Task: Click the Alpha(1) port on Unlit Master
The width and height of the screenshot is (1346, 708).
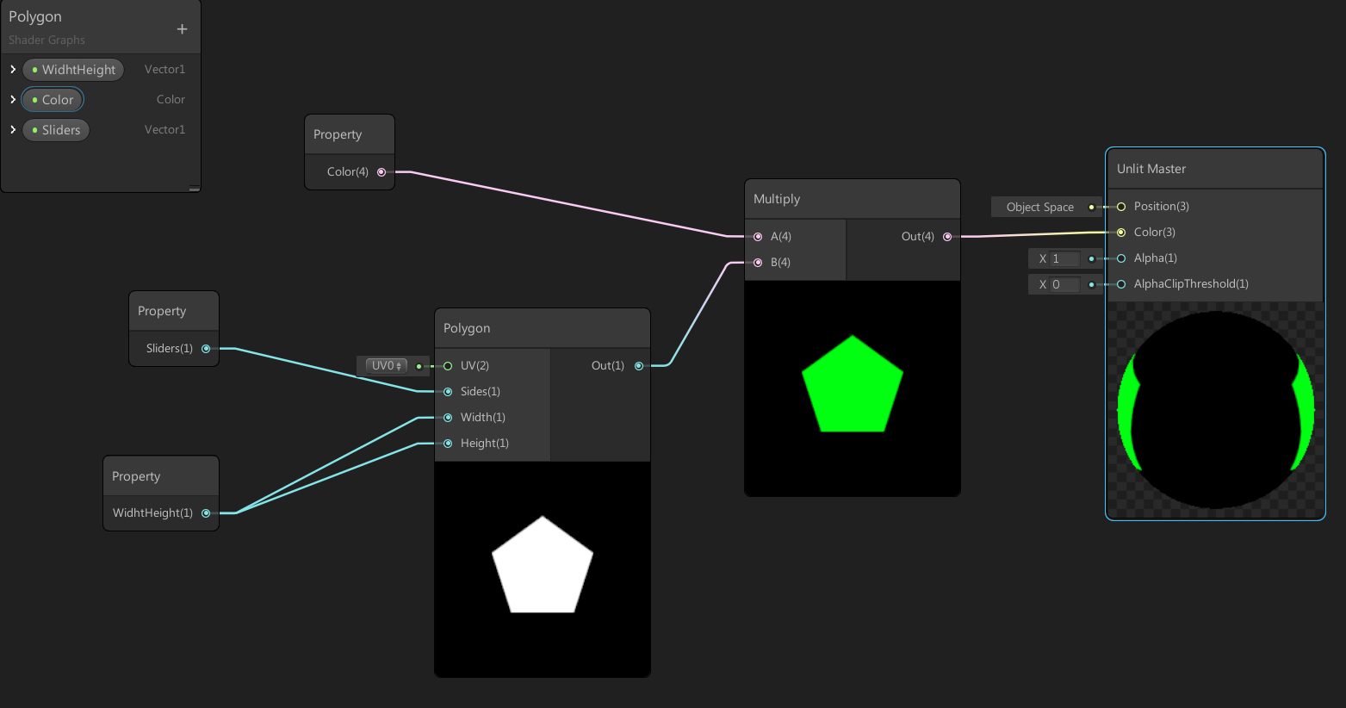Action: pyautogui.click(x=1120, y=258)
